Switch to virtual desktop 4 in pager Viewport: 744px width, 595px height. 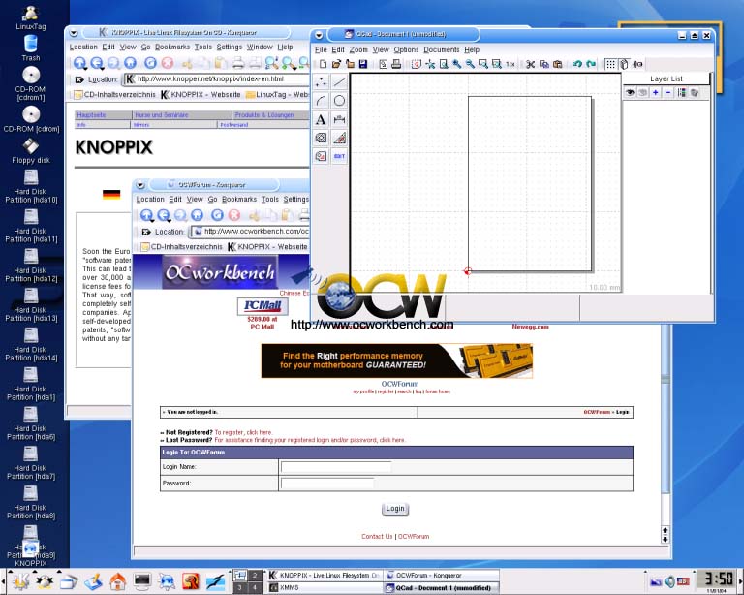click(255, 587)
